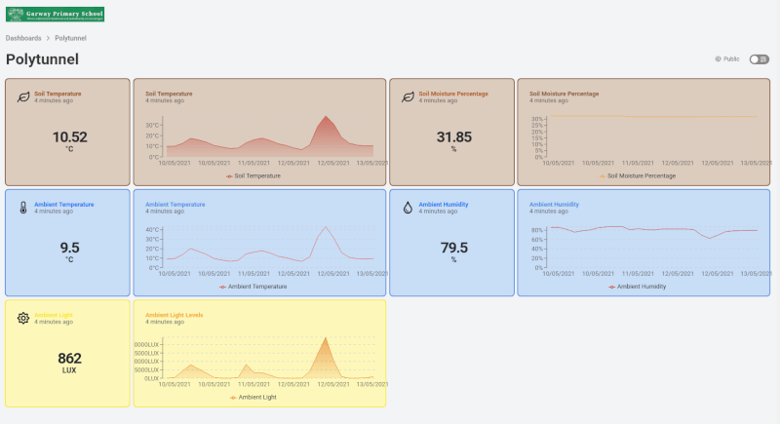Screen dimensions: 780x424
Task: Click the Ambient Light value card title
Action: pos(54,315)
